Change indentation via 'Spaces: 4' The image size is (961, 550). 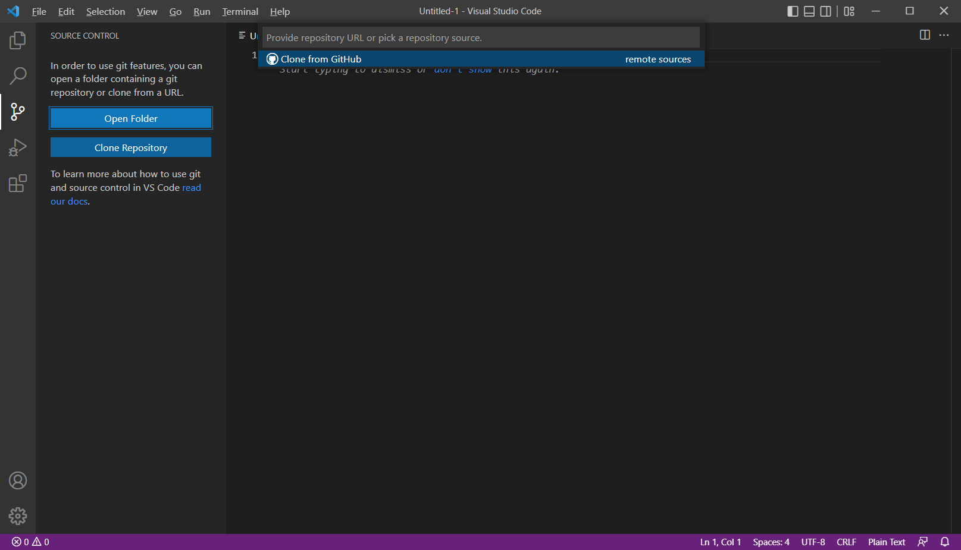click(x=771, y=542)
